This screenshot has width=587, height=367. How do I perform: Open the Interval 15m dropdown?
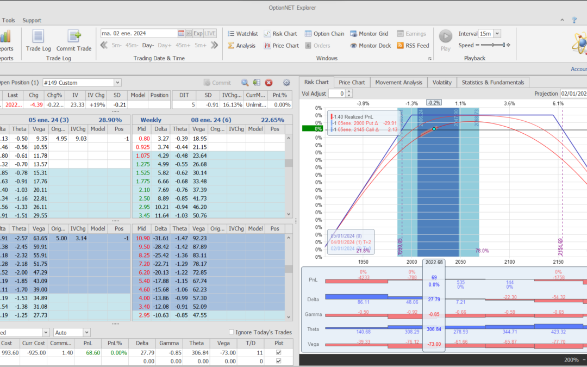coord(497,34)
